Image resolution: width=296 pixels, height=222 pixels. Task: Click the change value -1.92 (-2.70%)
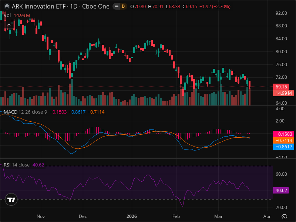coord(215,7)
